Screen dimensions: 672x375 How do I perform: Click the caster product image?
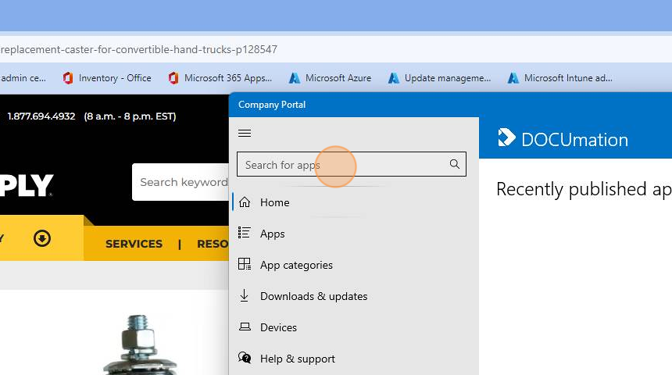139,345
